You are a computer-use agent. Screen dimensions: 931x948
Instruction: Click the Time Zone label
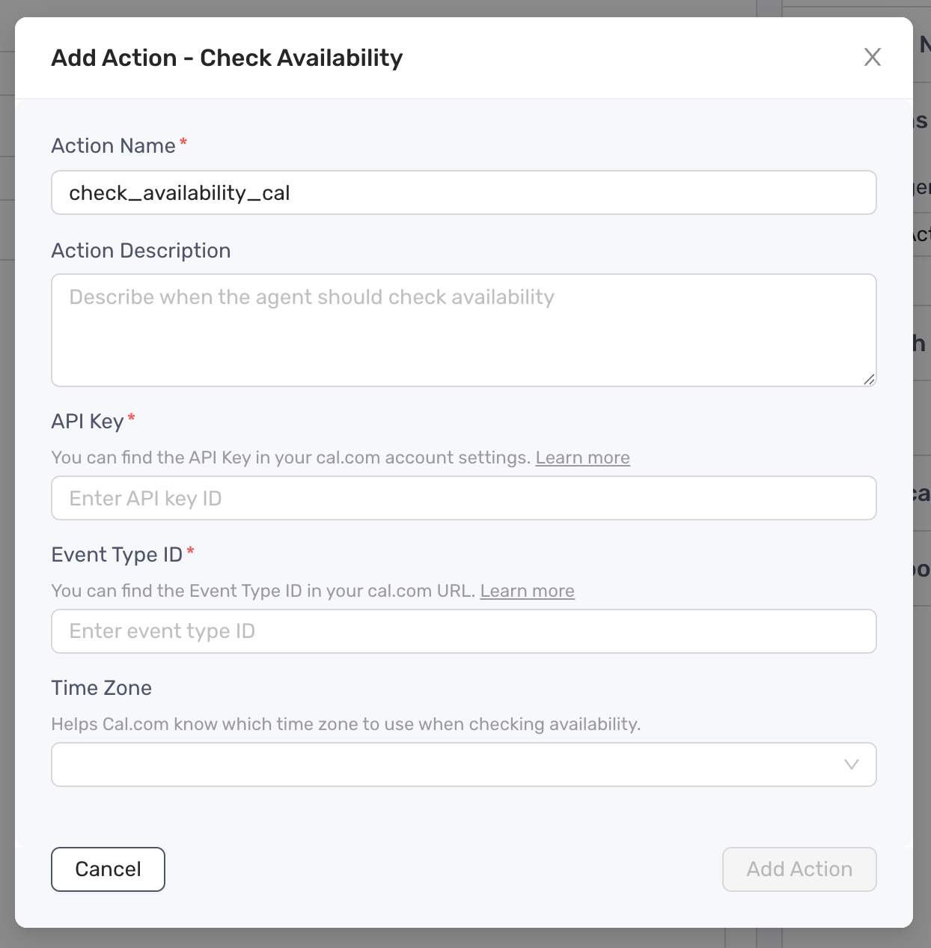(x=101, y=687)
